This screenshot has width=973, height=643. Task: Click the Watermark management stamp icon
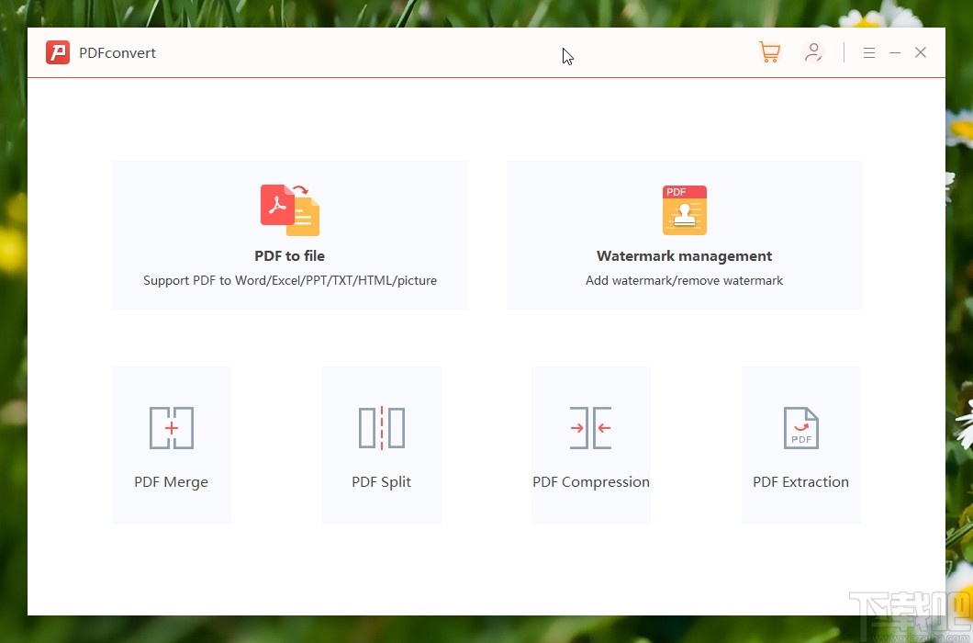coord(685,210)
